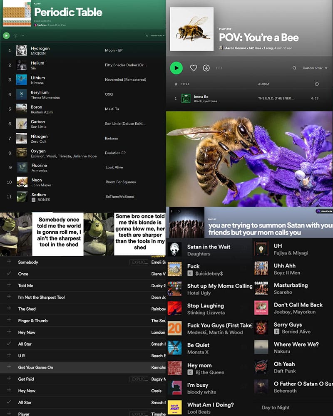Open more options for the Bee playlist

tap(219, 68)
